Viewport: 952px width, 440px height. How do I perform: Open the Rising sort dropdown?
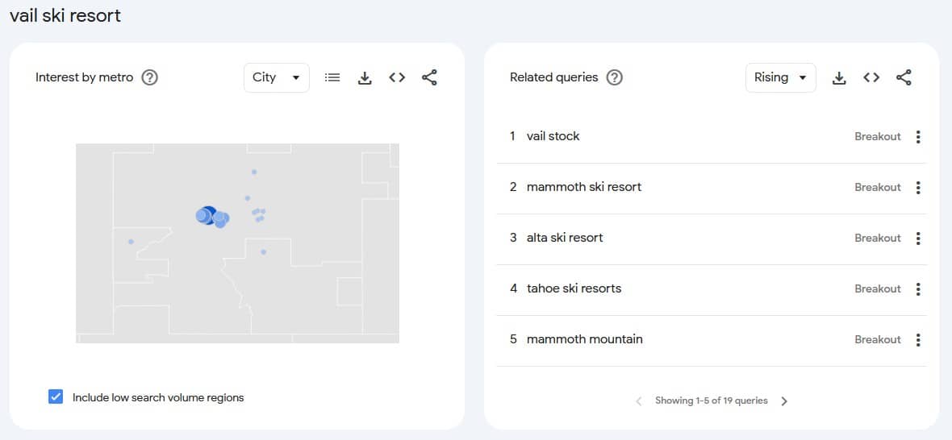[x=780, y=77]
